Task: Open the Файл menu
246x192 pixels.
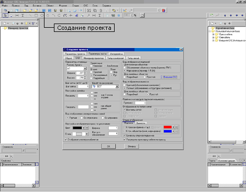Action: 5,6
